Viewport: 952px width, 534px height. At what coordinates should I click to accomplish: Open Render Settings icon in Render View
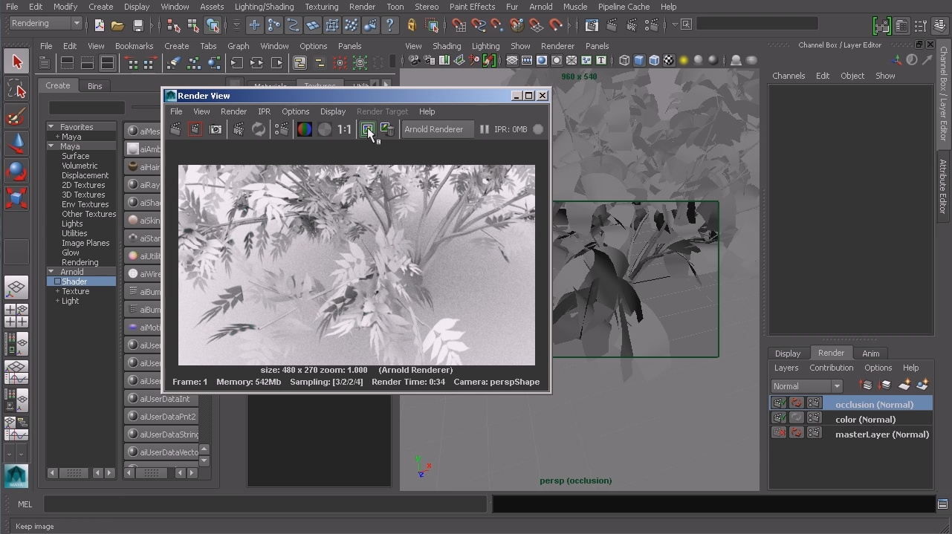pyautogui.click(x=282, y=129)
